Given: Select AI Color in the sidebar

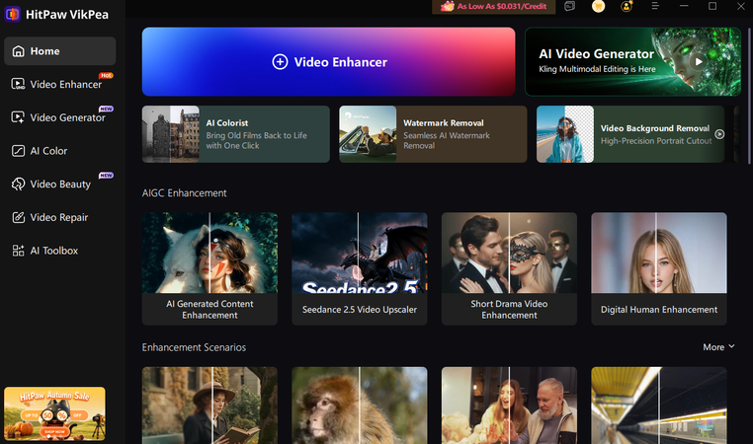Looking at the screenshot, I should (x=59, y=151).
